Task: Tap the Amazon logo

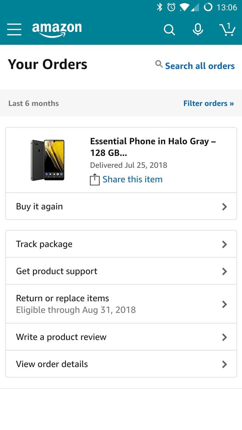Action: (x=57, y=29)
